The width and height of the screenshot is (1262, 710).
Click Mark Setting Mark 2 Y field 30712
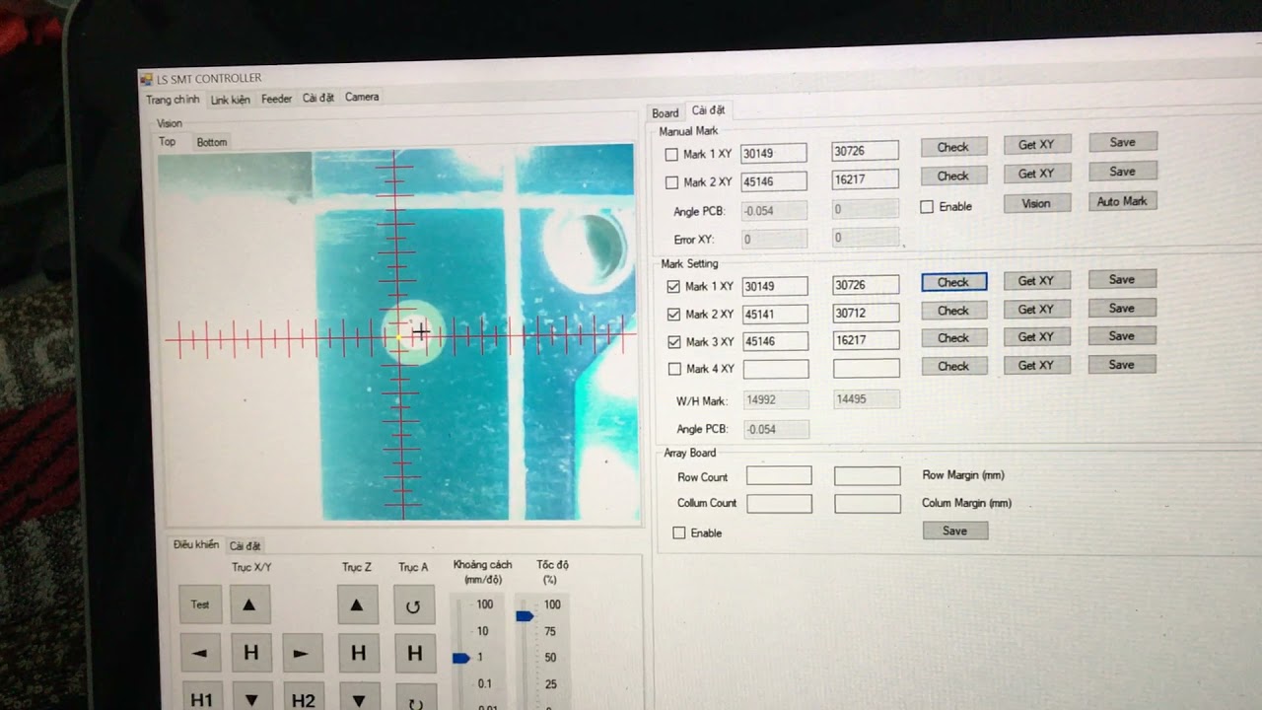pos(867,313)
